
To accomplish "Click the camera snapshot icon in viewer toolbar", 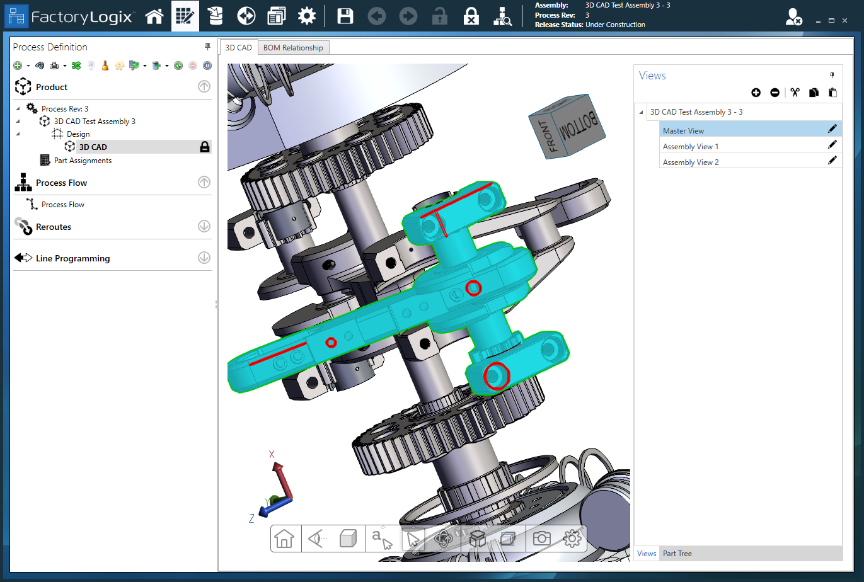I will click(541, 539).
